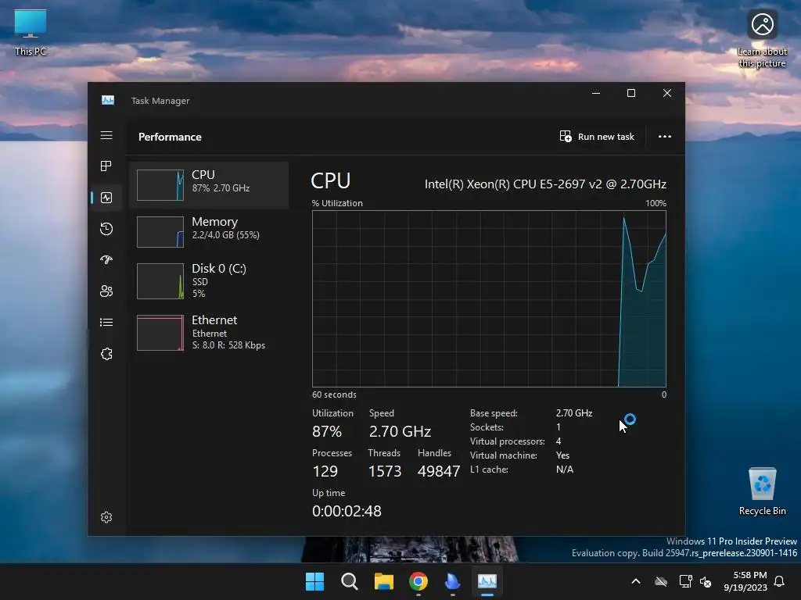The width and height of the screenshot is (801, 600).
Task: Open Google Chrome from taskbar
Action: [x=418, y=581]
